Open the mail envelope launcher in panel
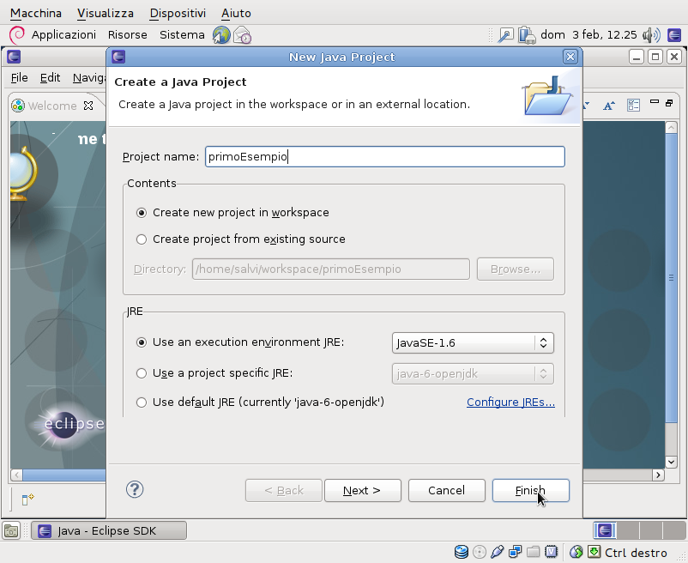Viewport: 688px width, 563px height. [x=242, y=35]
